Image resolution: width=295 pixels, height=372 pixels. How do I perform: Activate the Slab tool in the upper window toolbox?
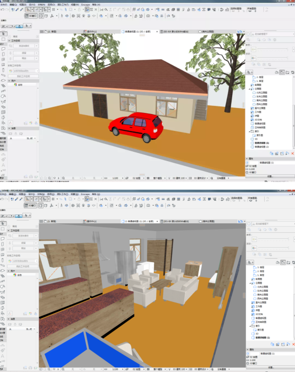pyautogui.click(x=3, y=80)
